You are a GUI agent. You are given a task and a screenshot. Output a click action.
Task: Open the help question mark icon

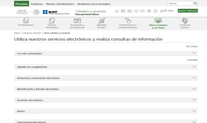coord(155,11)
